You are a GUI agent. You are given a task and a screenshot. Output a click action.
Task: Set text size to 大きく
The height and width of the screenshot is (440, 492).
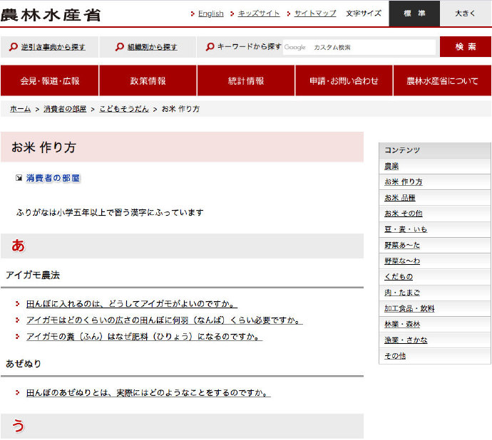click(466, 14)
